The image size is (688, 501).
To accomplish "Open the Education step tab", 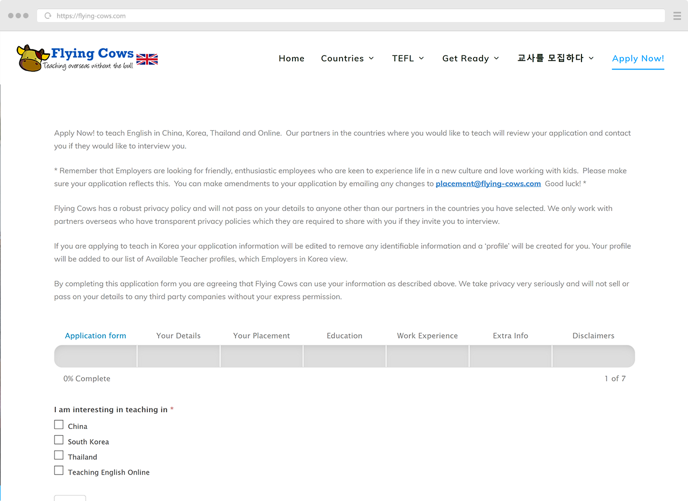I will (344, 336).
